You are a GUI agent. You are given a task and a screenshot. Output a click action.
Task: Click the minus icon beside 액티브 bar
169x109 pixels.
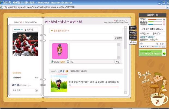pos(164,19)
